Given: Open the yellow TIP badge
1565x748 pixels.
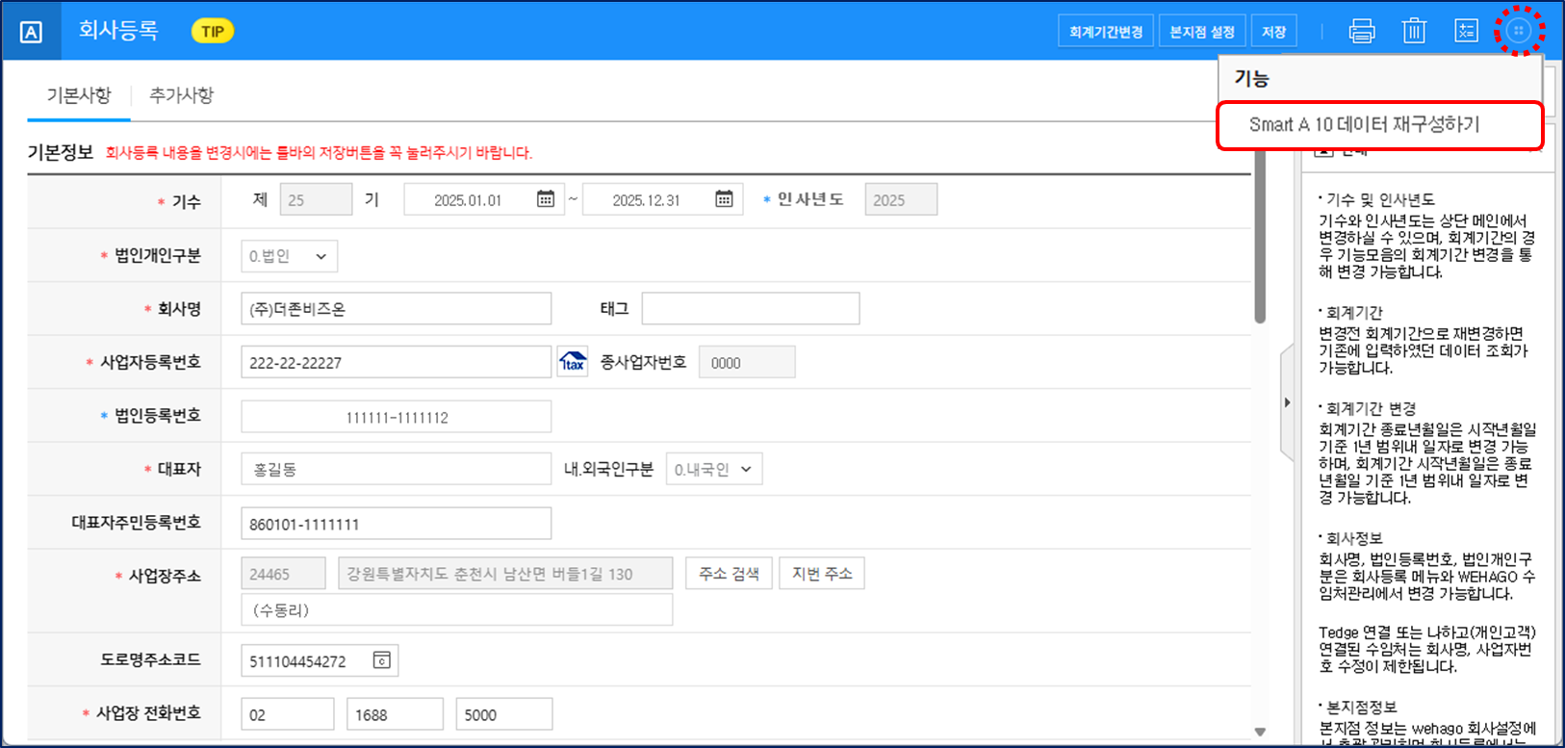Looking at the screenshot, I should 213,31.
